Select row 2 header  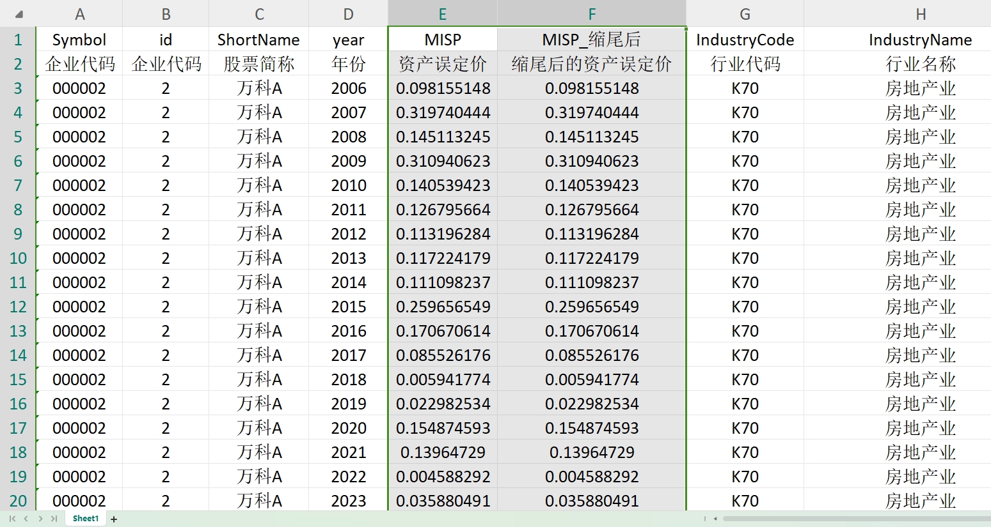click(18, 64)
